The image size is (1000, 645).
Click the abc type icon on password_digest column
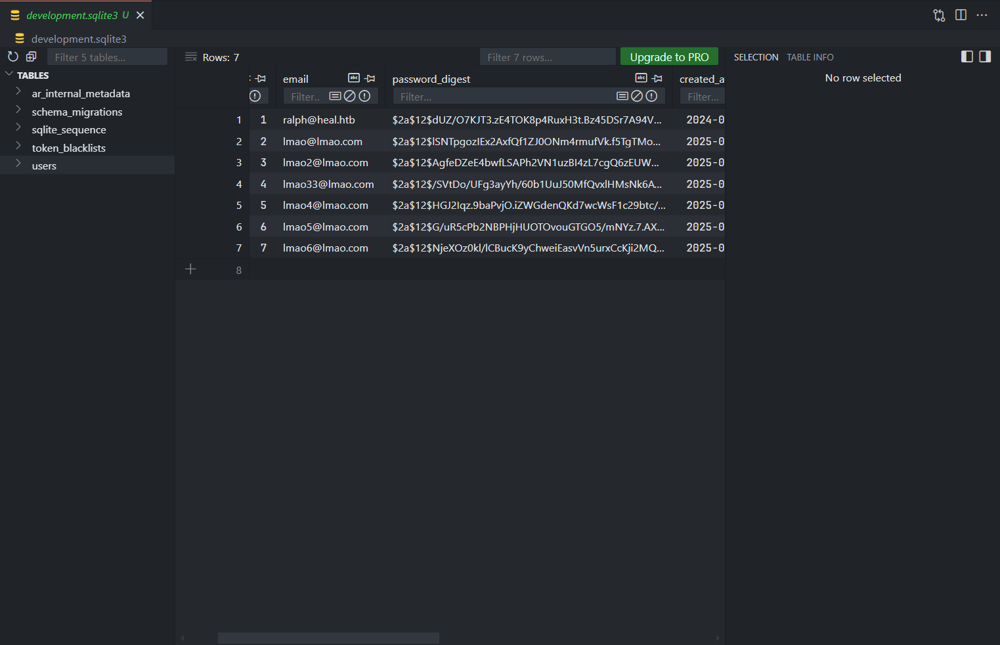[641, 78]
